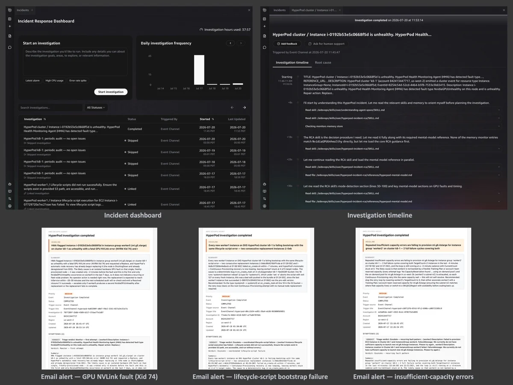Close the Incidents tab in Incident dashboard window
This screenshot has width=513, height=385.
[x=33, y=10]
